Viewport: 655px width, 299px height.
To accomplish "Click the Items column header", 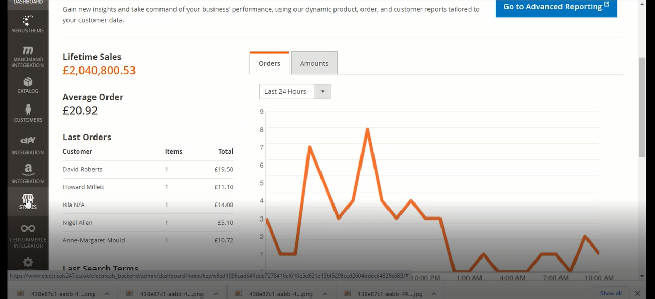I will pyautogui.click(x=173, y=152).
